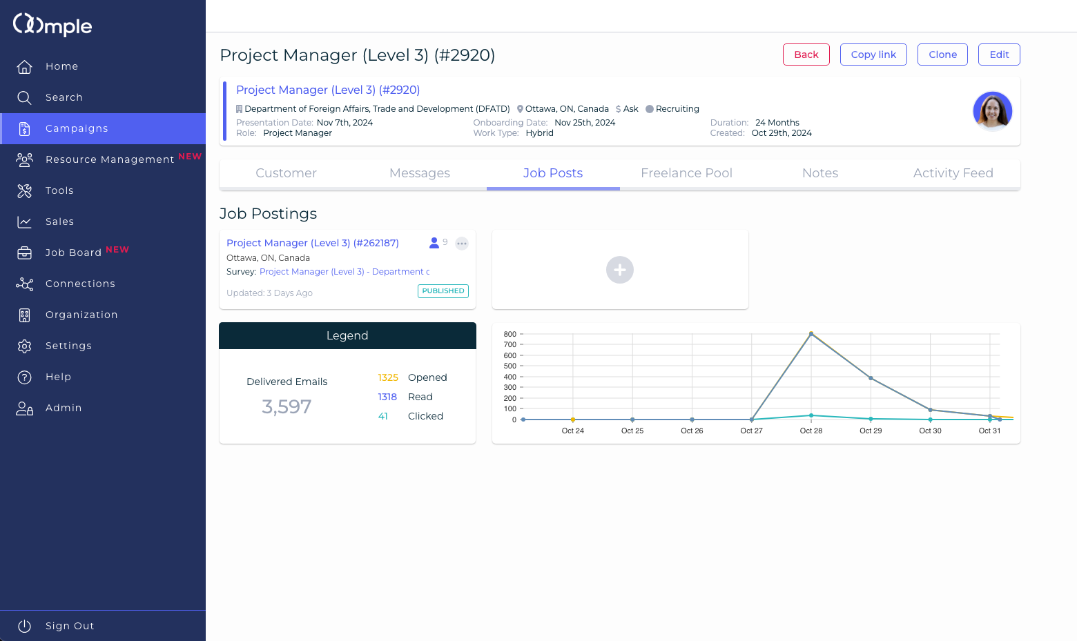The width and height of the screenshot is (1077, 641).
Task: Open Settings gear icon in sidebar
Action: tap(25, 346)
